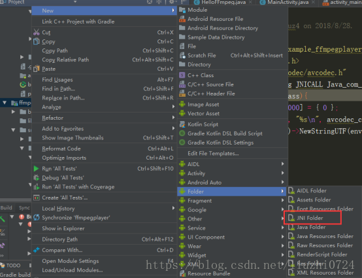362x278 pixels.
Task: Choose Sample Data Directory option
Action: [233, 37]
